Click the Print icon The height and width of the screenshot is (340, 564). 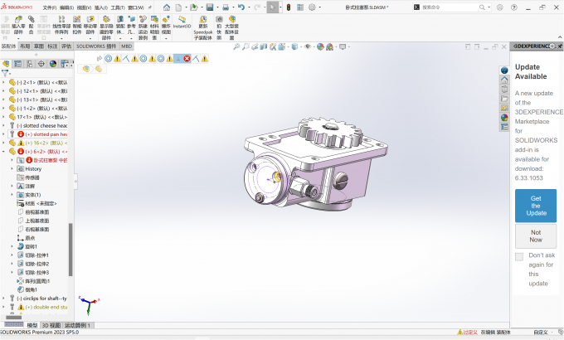[226, 7]
